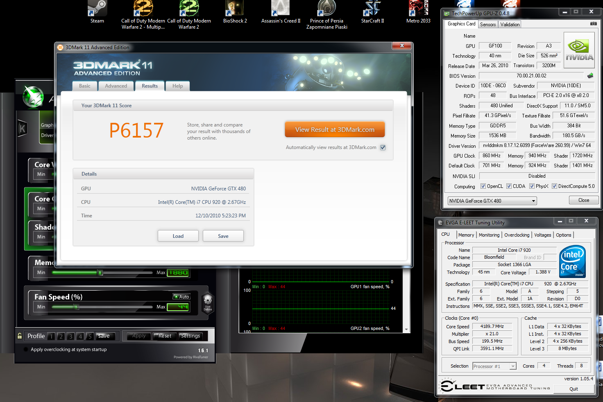Image resolution: width=603 pixels, height=402 pixels.
Task: Open BioShock 2 desktop icon
Action: [235, 12]
